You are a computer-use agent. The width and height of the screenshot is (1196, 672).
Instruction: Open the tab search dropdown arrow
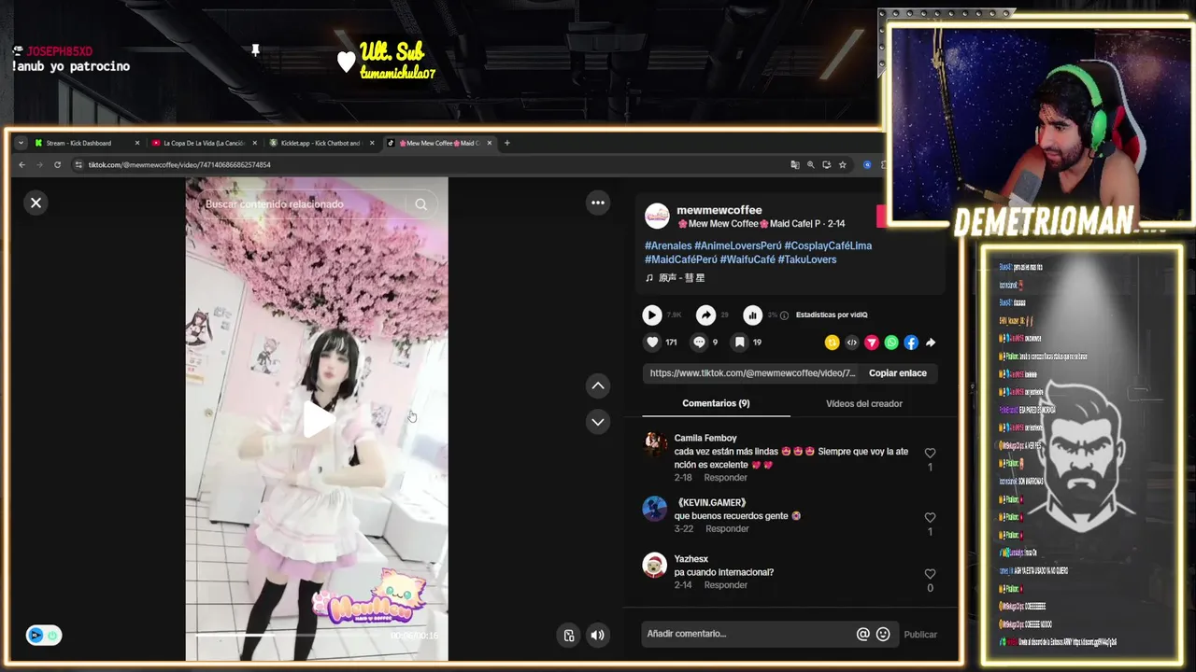click(x=21, y=143)
